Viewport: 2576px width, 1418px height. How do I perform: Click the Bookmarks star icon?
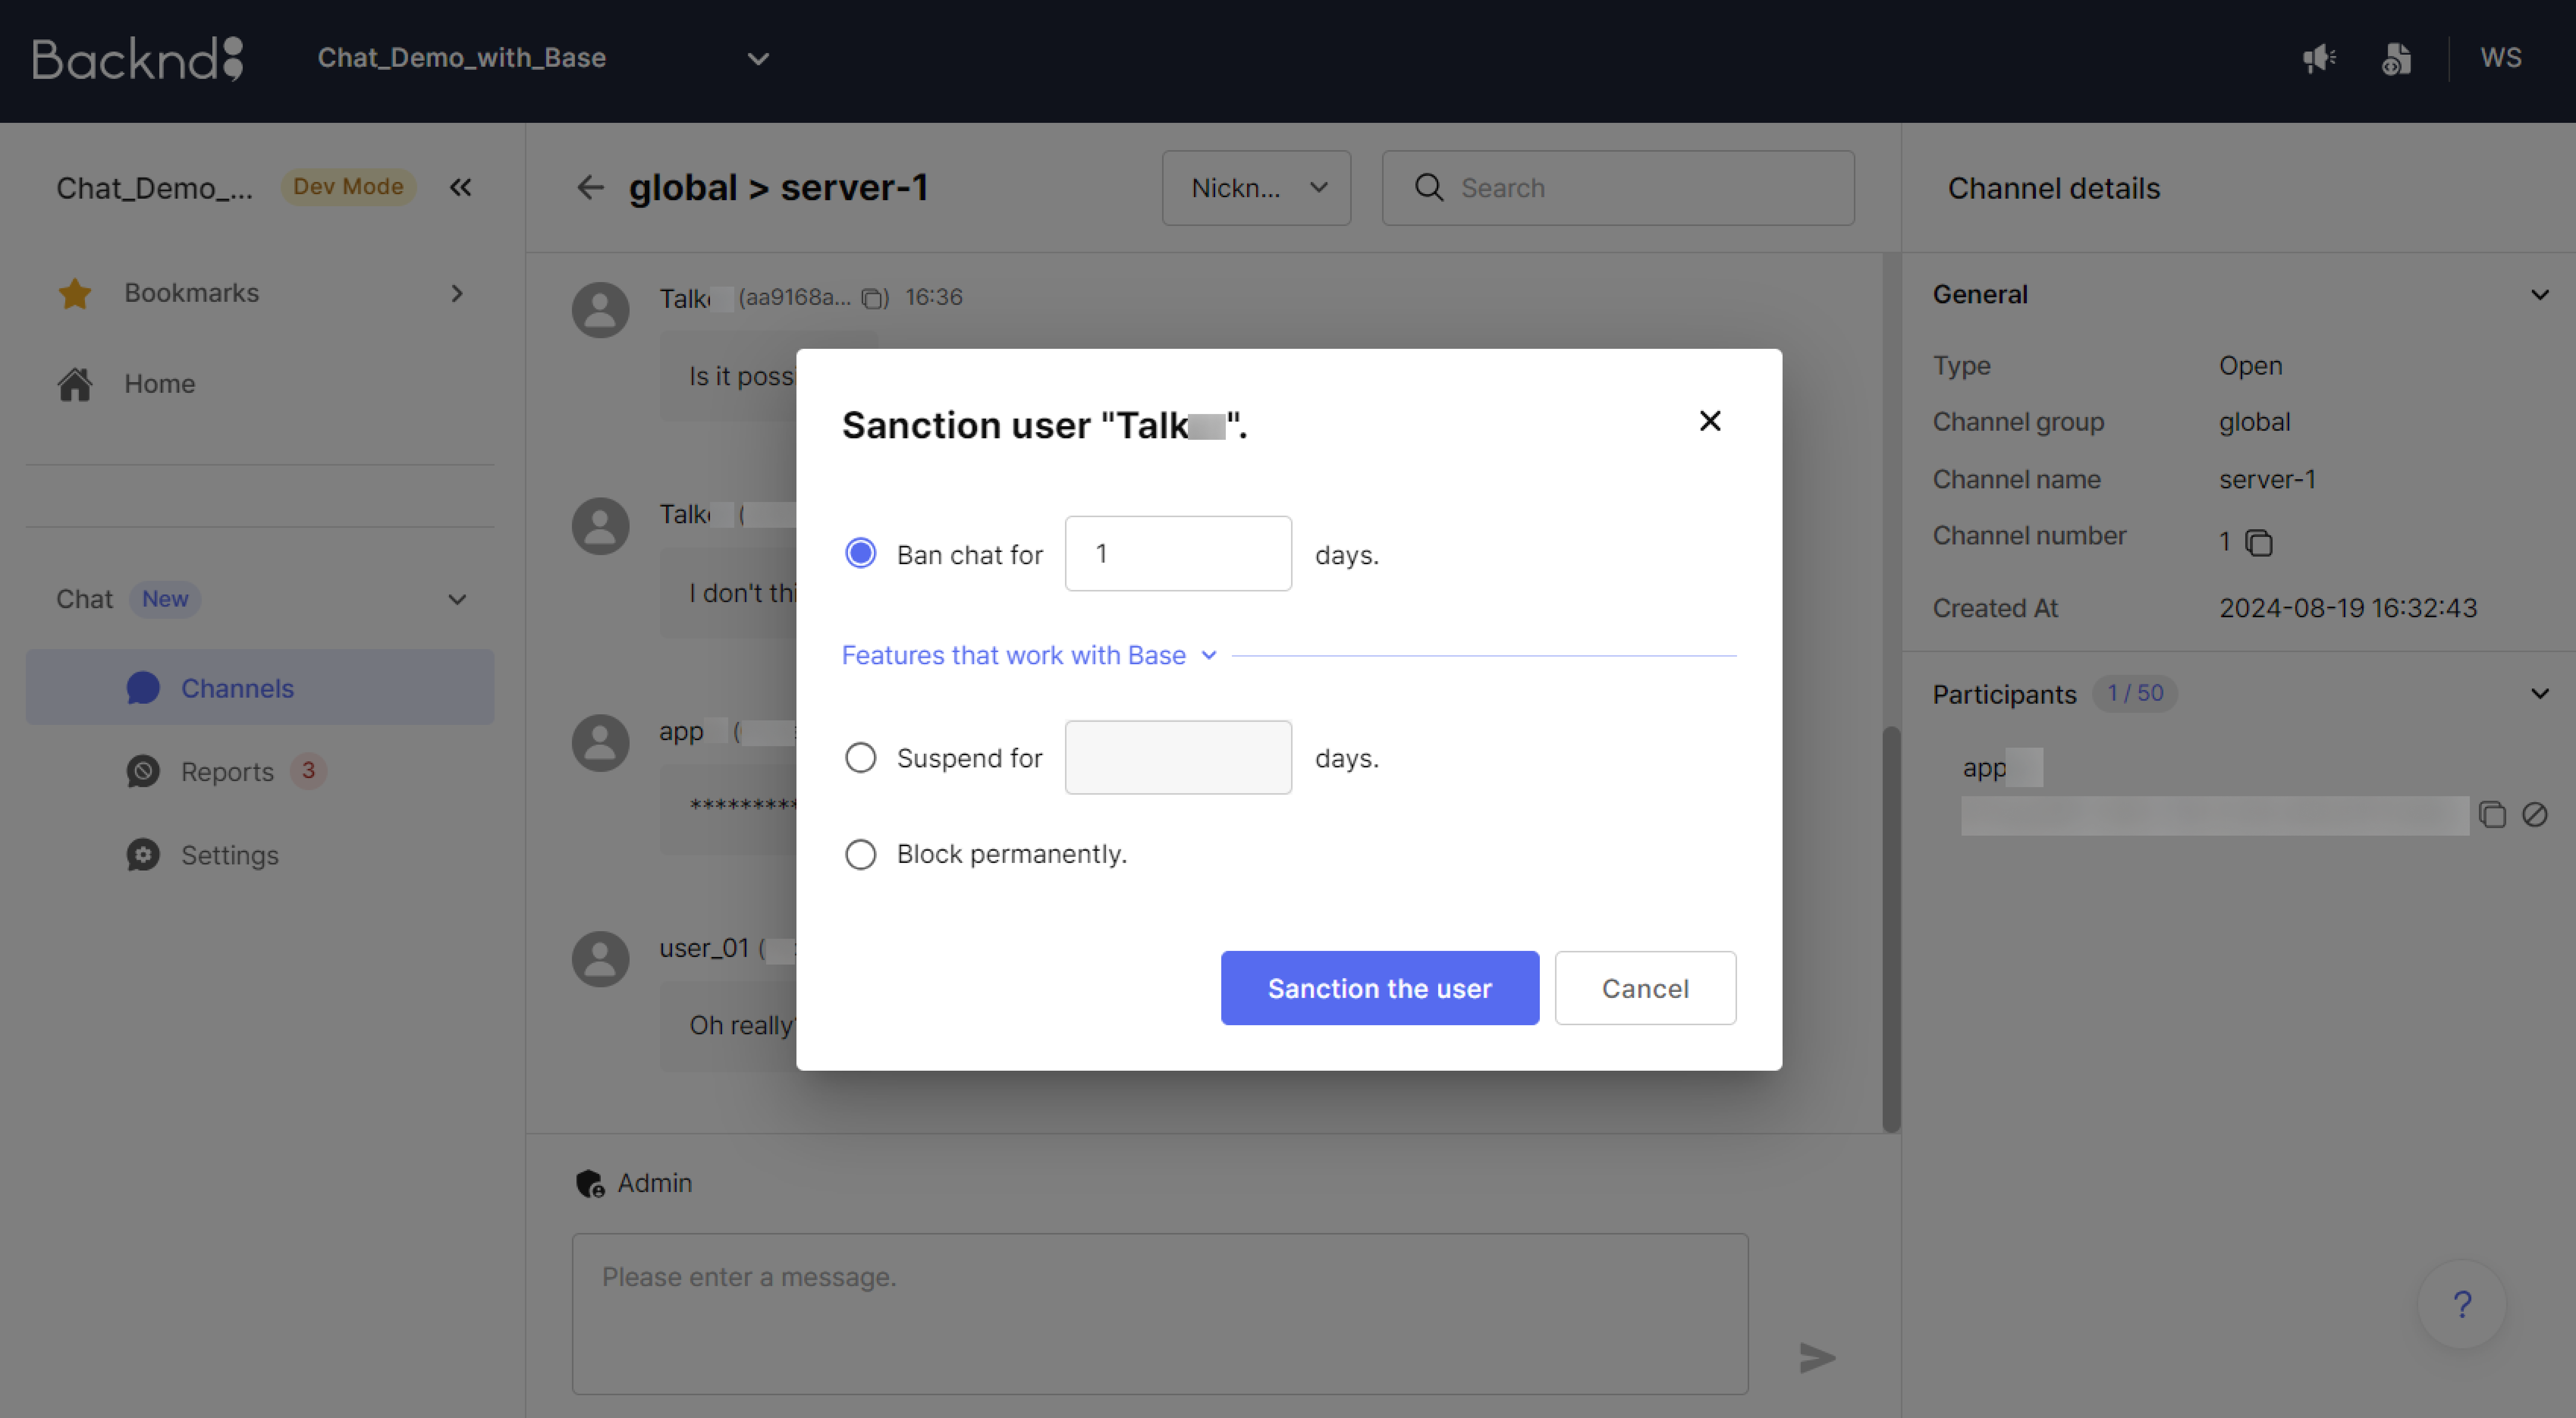(x=75, y=293)
